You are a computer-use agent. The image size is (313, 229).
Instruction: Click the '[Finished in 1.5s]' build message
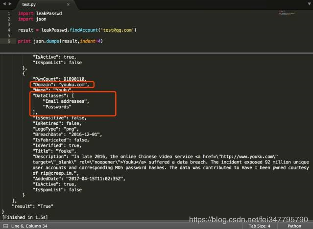[x=25, y=217]
